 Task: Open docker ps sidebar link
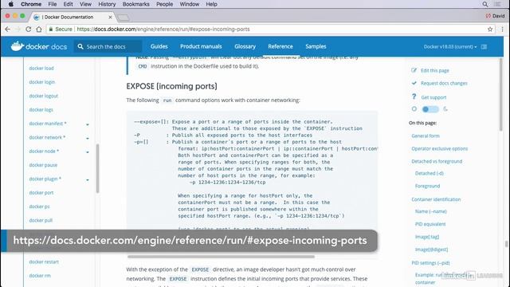tap(39, 206)
